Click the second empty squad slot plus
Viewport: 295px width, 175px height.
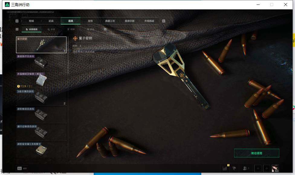[267, 168]
